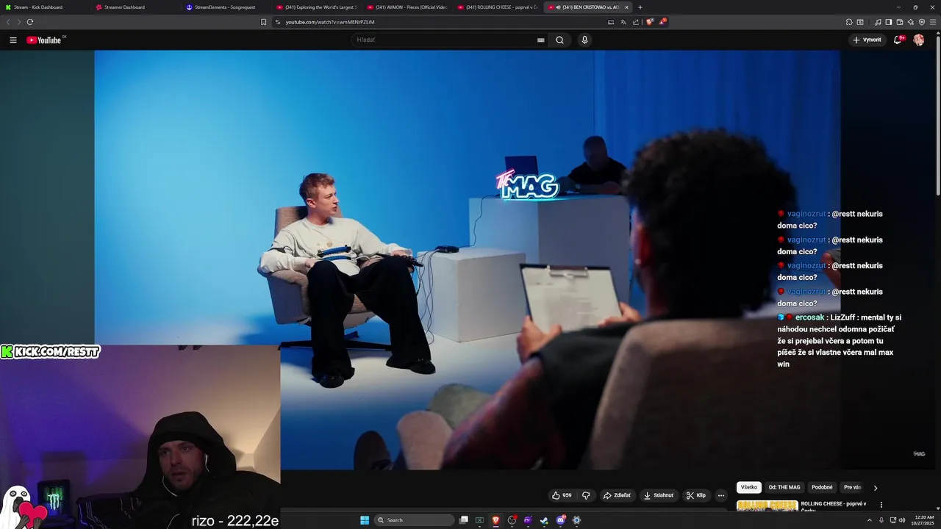Open the Brave VPN shield icon
Image resolution: width=941 pixels, height=529 pixels.
[922, 22]
